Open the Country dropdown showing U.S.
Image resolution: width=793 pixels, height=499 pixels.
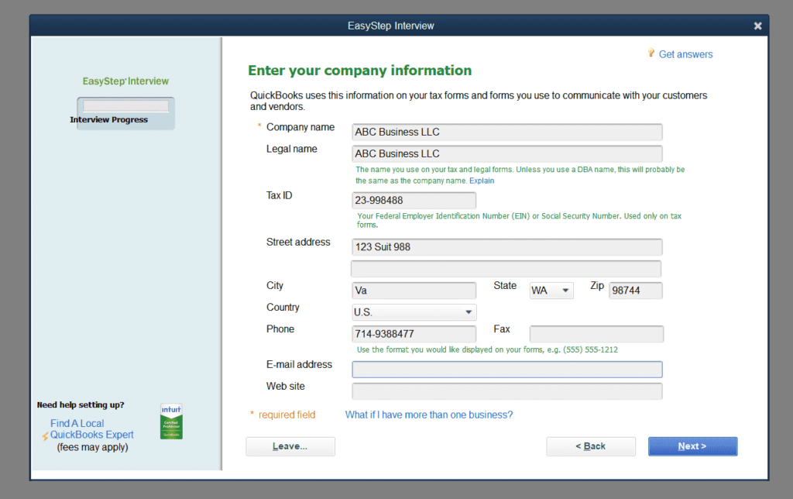point(414,312)
